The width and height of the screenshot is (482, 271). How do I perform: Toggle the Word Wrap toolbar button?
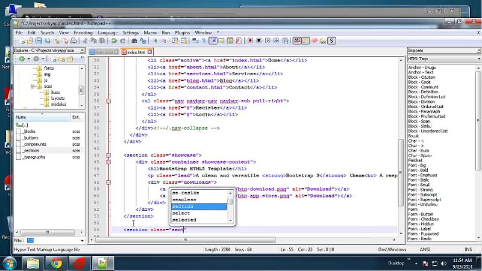tap(195, 41)
